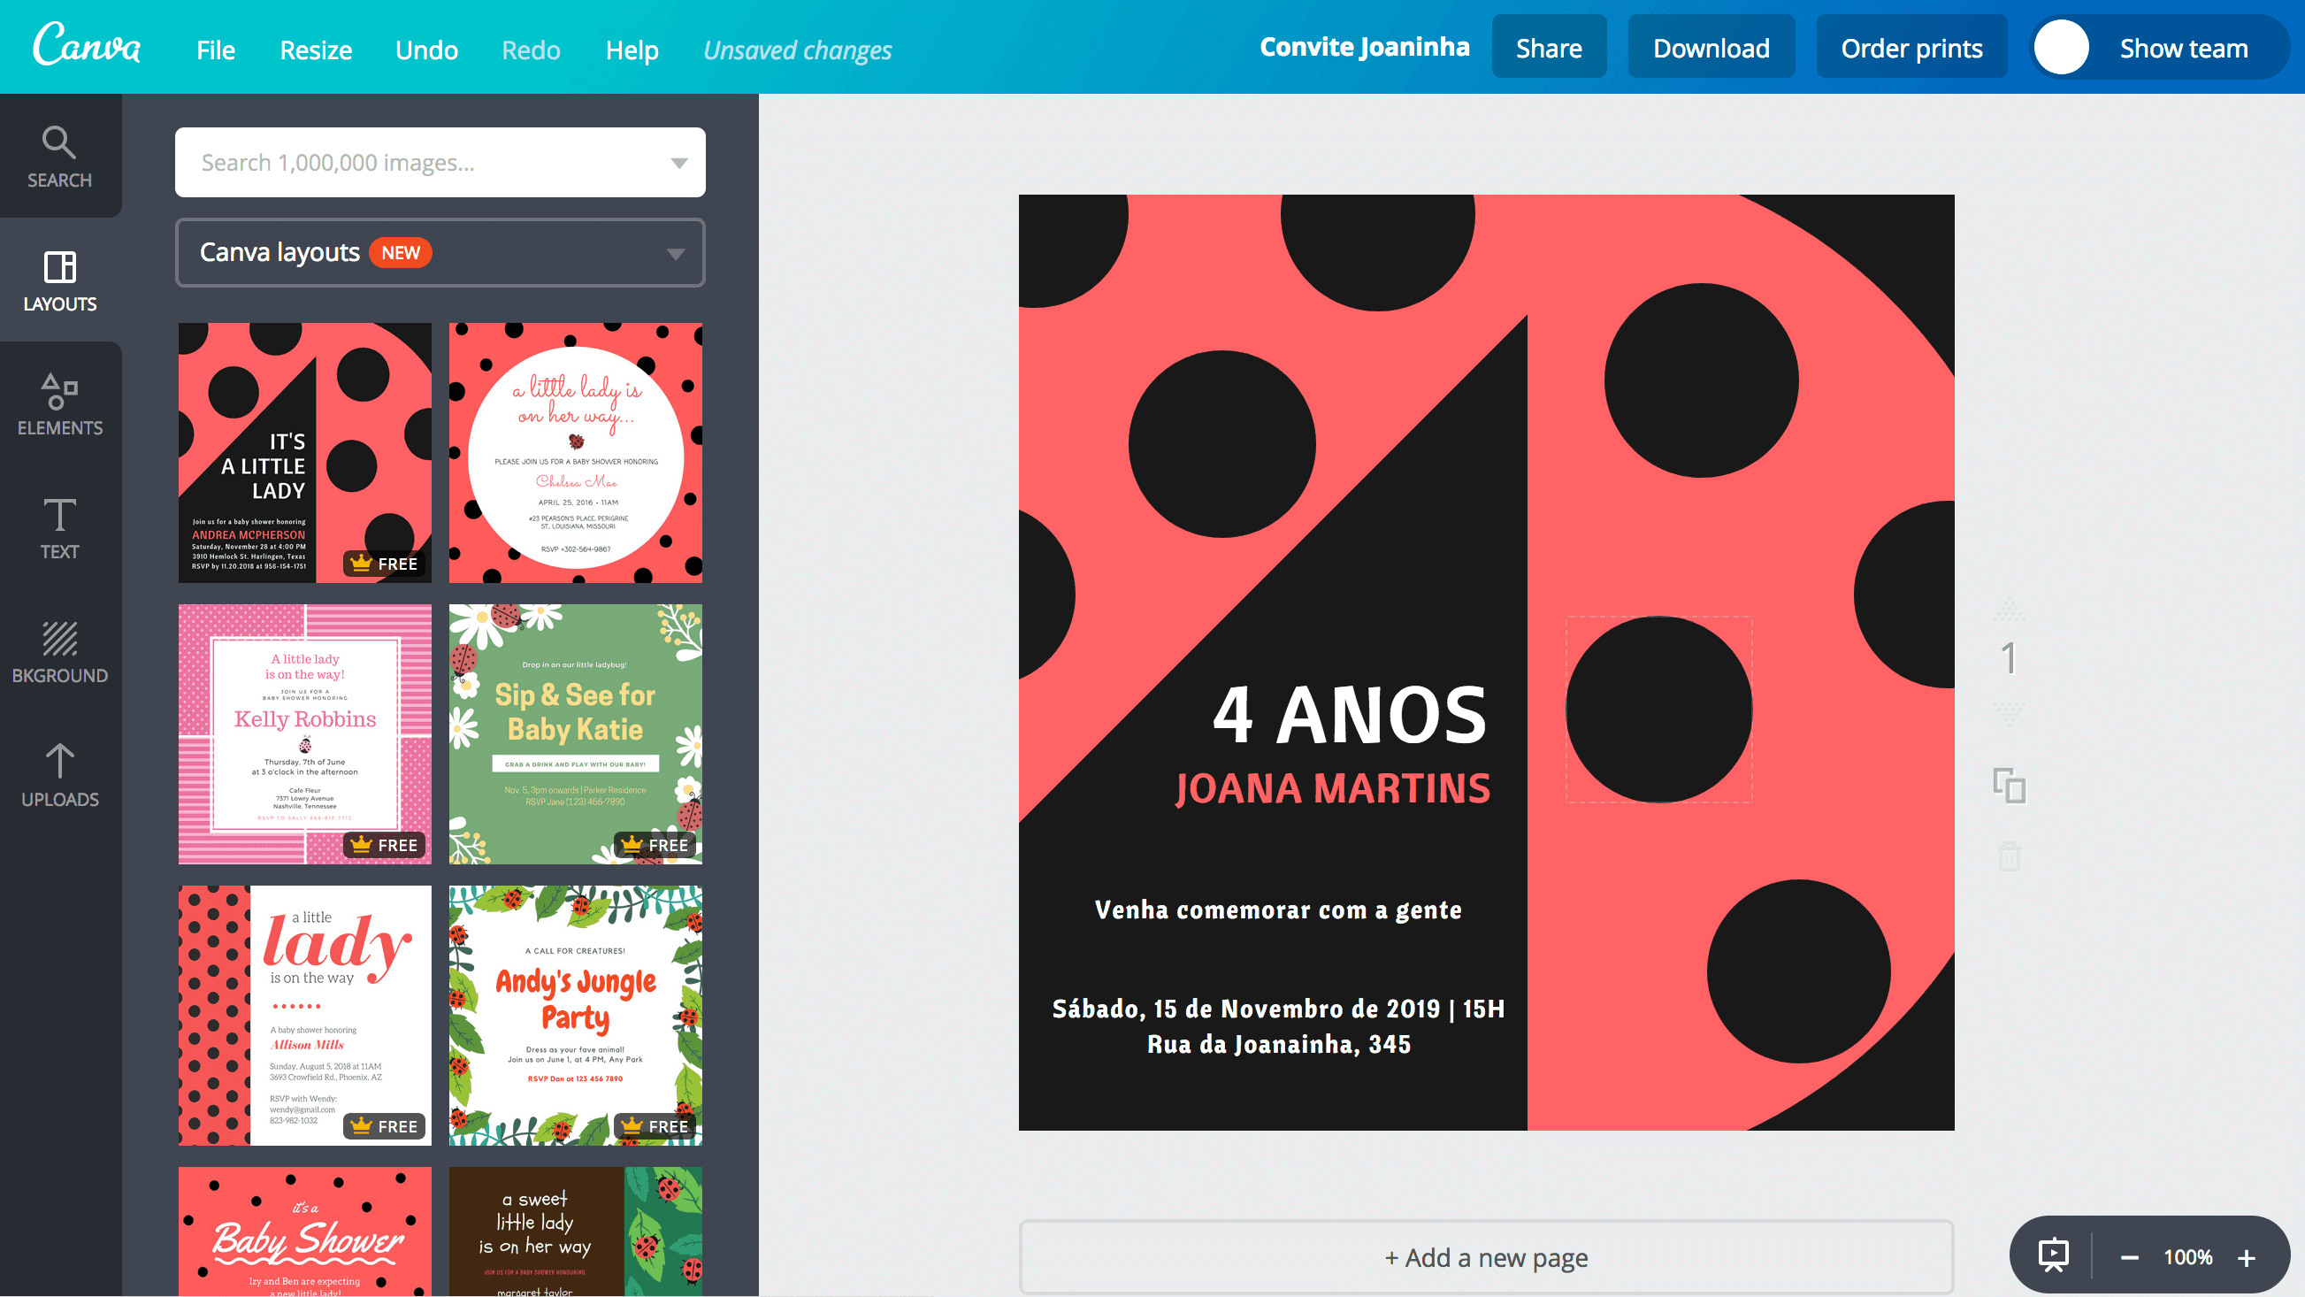Click the copy page icon beside canvas
The height and width of the screenshot is (1297, 2305).
tap(2009, 785)
